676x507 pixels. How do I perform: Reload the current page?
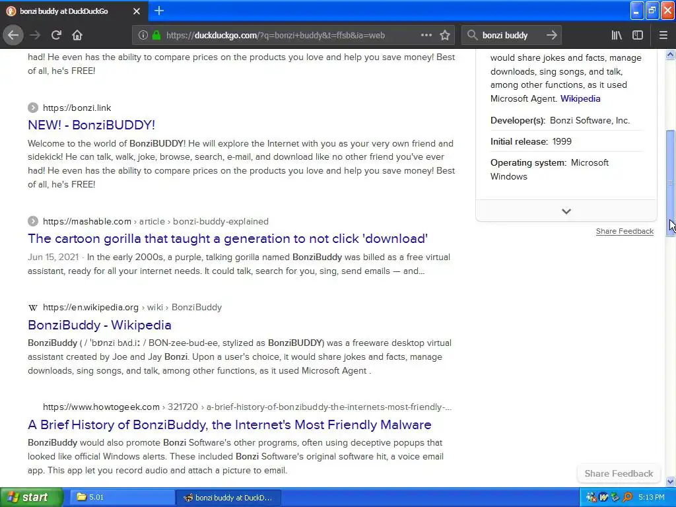click(56, 35)
